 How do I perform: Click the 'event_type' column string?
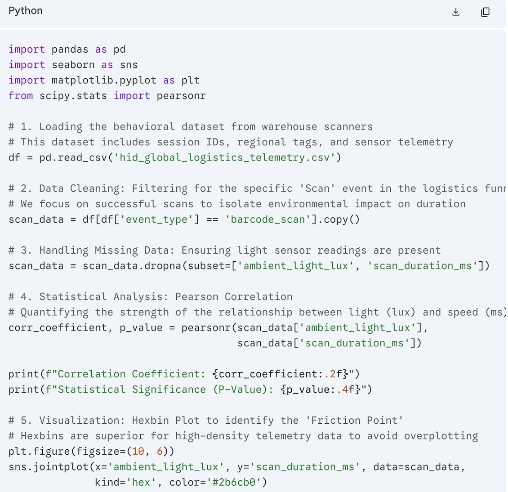tap(157, 219)
